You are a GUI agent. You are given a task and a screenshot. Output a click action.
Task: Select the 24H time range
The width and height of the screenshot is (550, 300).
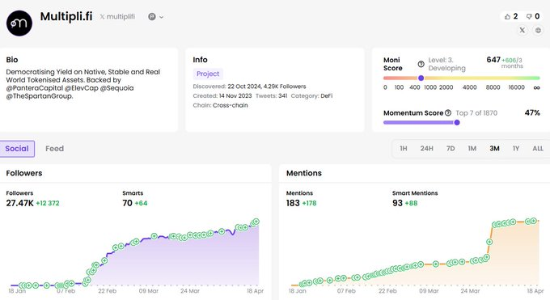pyautogui.click(x=426, y=149)
